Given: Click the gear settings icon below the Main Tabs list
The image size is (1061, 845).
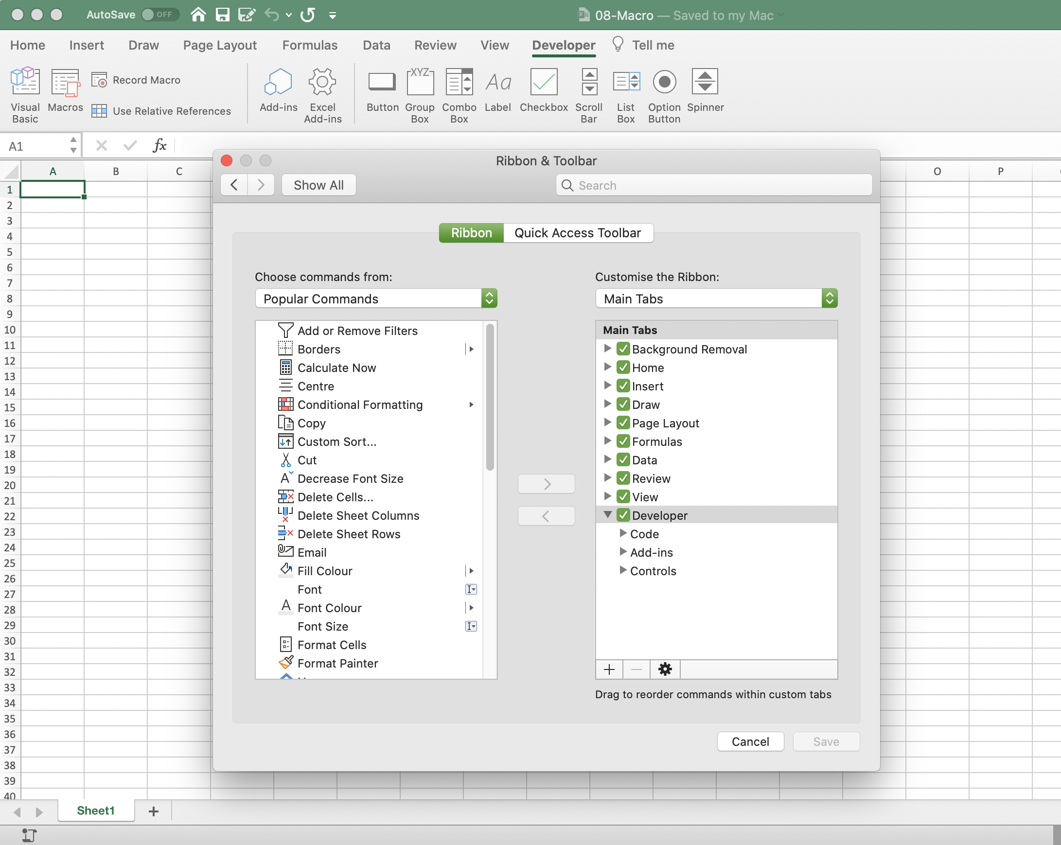Looking at the screenshot, I should pyautogui.click(x=664, y=669).
